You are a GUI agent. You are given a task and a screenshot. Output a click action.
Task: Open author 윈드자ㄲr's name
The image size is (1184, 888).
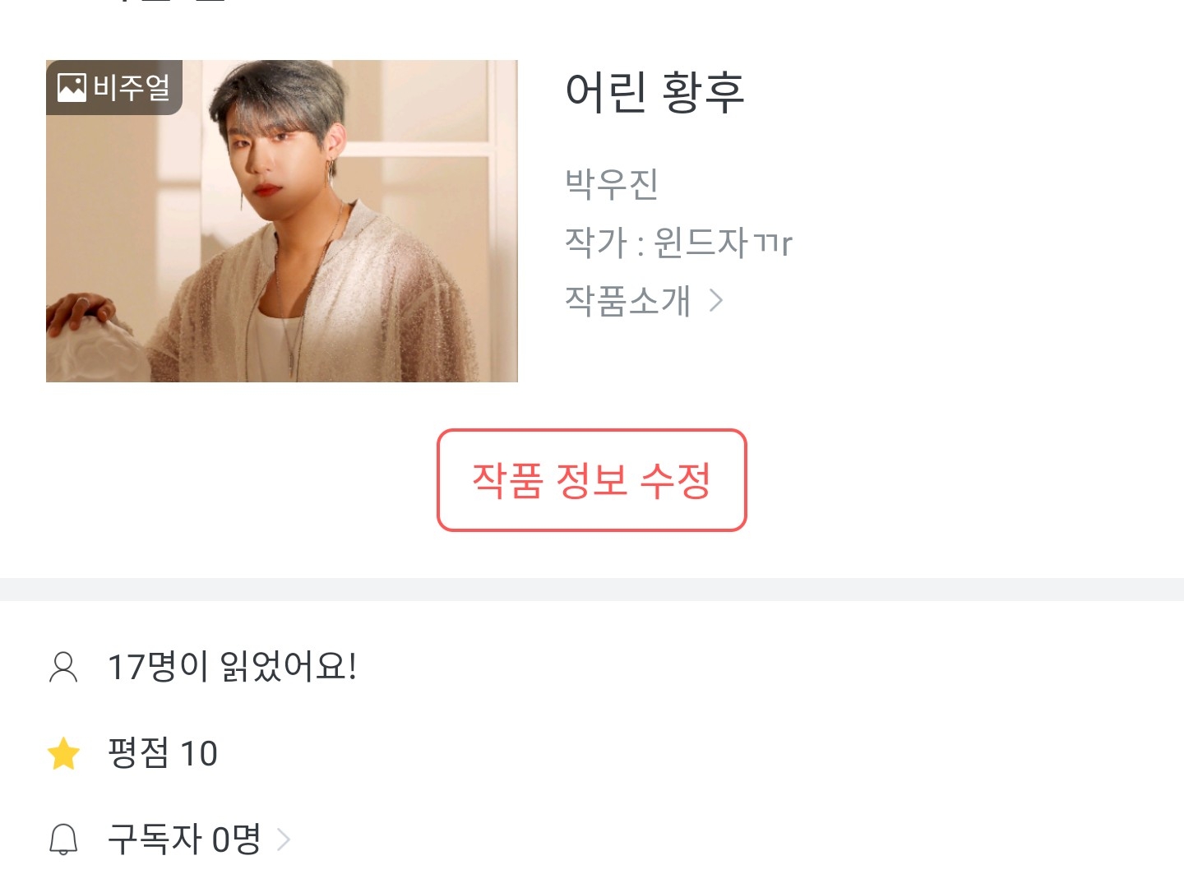point(723,243)
